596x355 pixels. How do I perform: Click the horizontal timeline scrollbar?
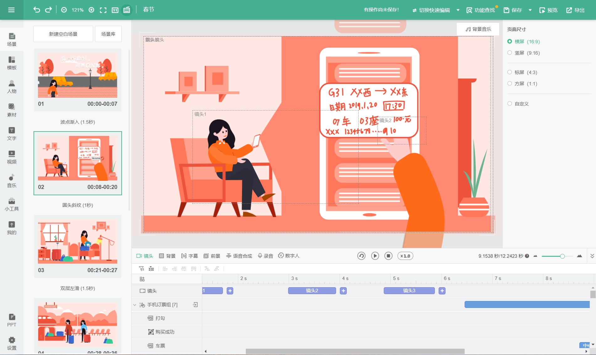point(355,351)
